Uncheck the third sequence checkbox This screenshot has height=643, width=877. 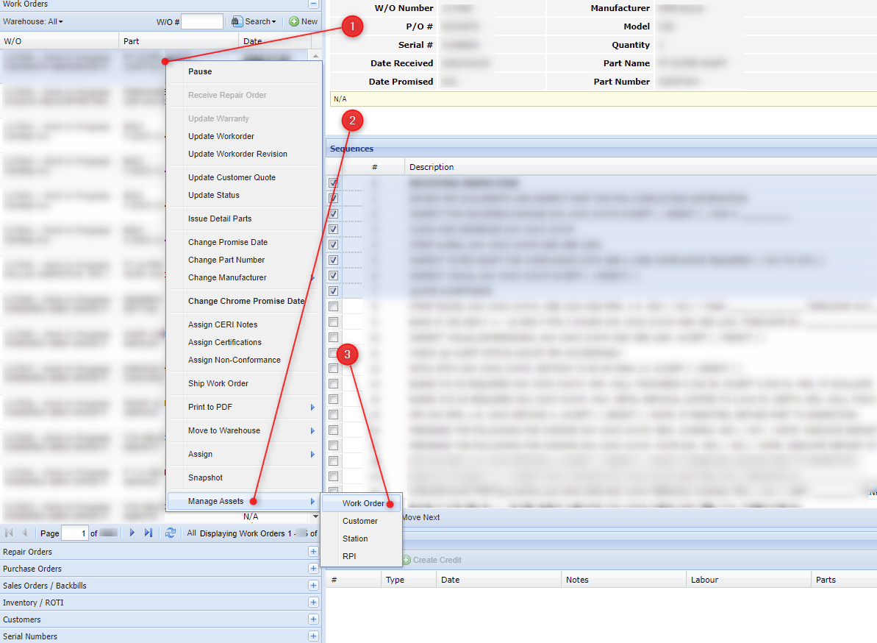333,214
